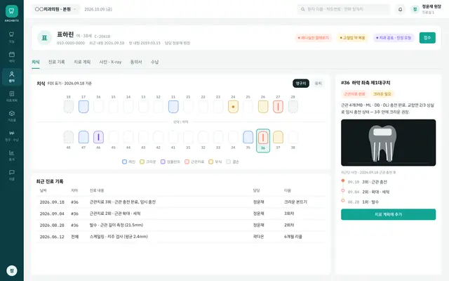Click the red allergy alert tag

(314, 38)
